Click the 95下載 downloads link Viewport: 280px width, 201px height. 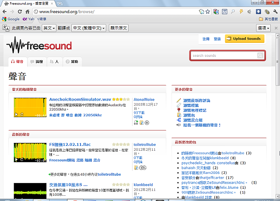pyautogui.click(x=139, y=113)
